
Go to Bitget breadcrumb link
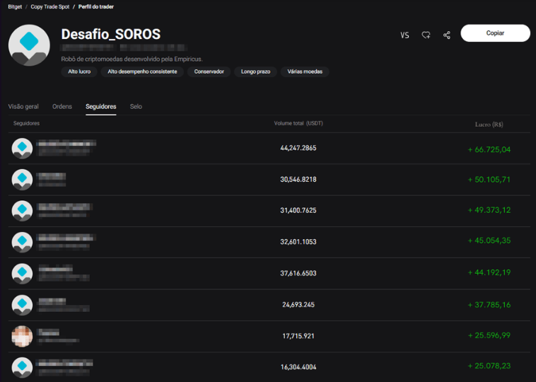(15, 6)
